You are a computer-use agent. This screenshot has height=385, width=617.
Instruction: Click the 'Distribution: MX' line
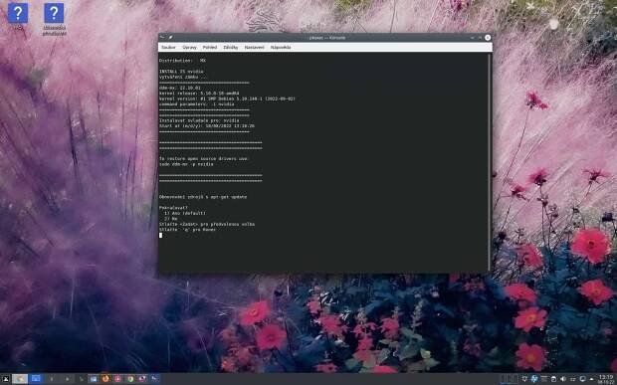182,61
